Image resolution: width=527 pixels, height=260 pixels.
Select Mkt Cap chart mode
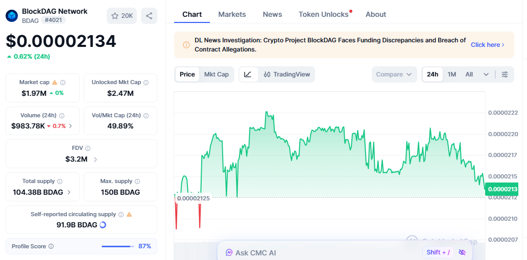[x=217, y=74]
